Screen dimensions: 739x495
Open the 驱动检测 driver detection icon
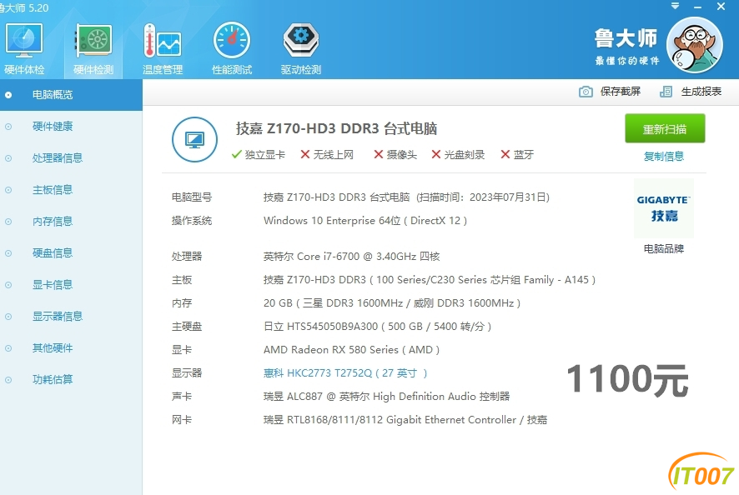coord(301,49)
